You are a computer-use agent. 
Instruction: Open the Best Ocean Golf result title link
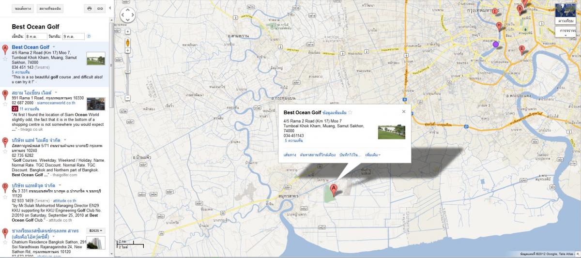31,47
